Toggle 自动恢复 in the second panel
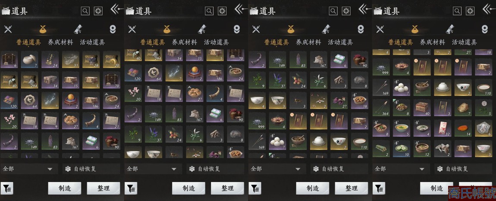Viewport: 496px width, 201px height. 215,169
